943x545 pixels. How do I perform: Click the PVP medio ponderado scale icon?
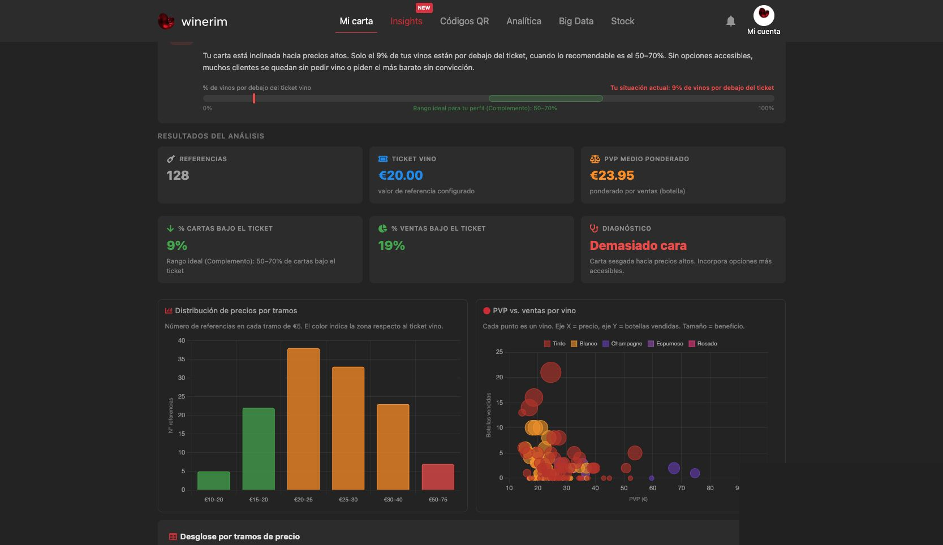point(595,159)
